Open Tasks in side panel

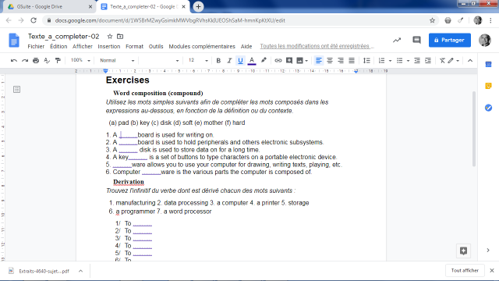[488, 108]
